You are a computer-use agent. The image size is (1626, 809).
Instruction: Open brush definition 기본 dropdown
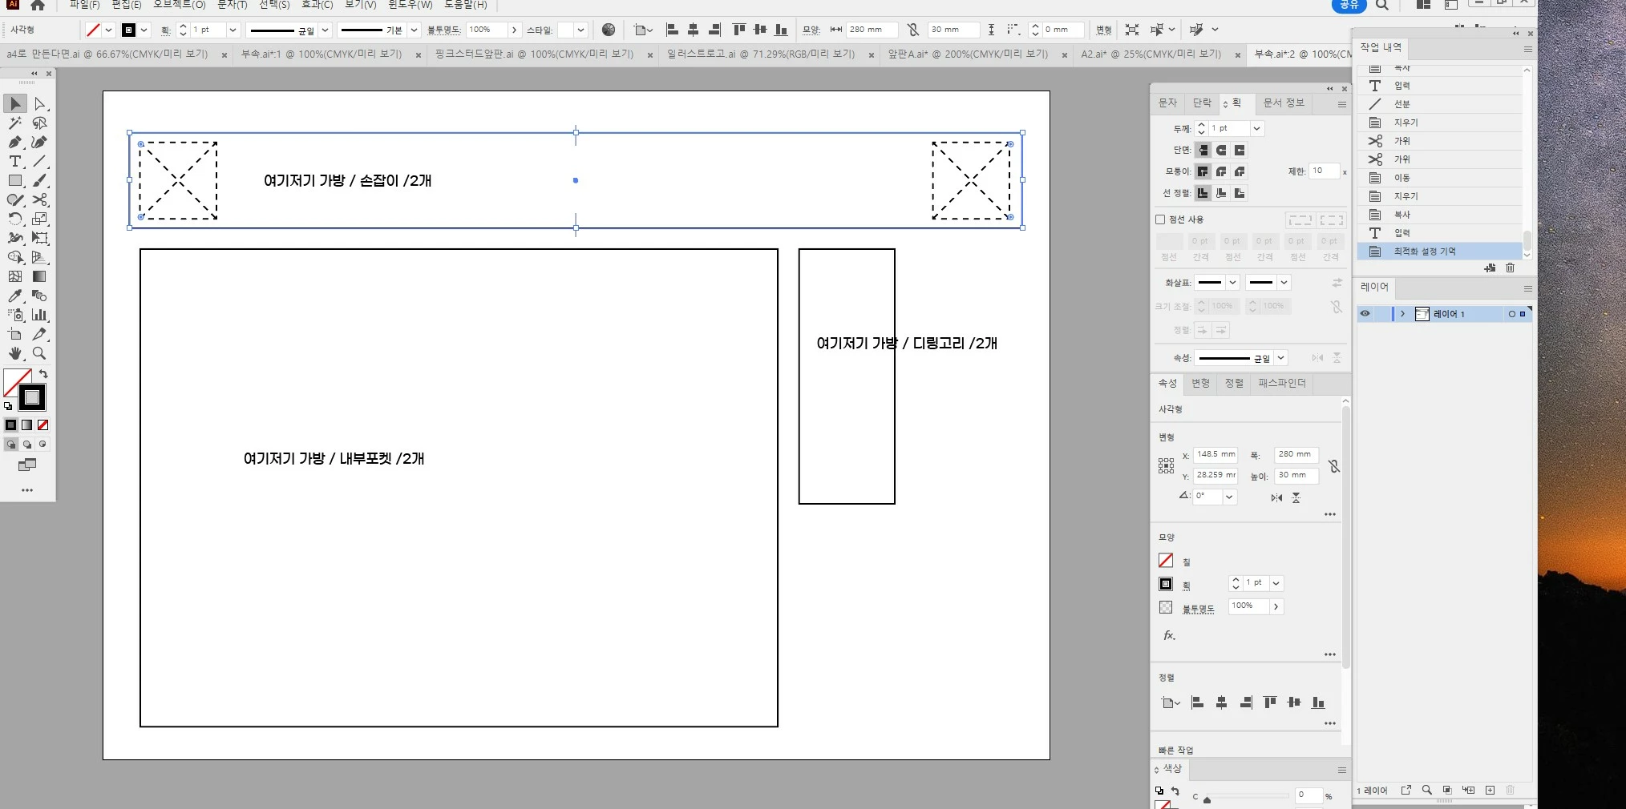414,30
